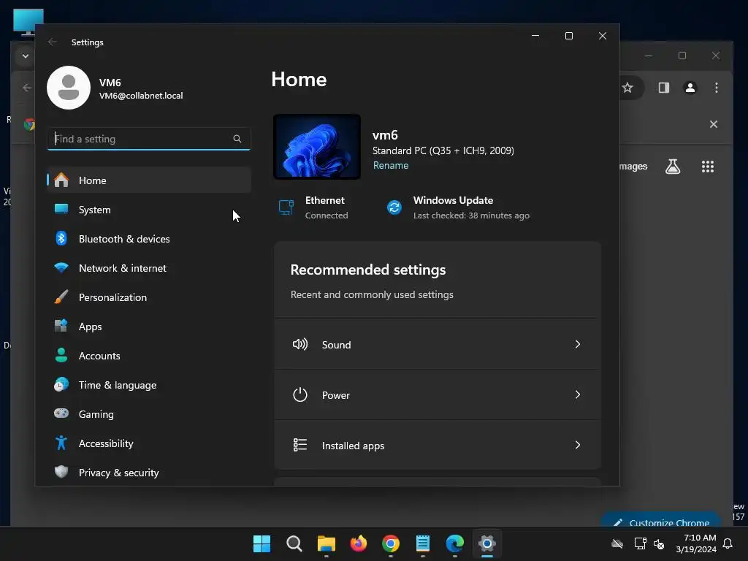Screen dimensions: 748x561
Task: Go to Network & internet settings
Action: (149, 268)
